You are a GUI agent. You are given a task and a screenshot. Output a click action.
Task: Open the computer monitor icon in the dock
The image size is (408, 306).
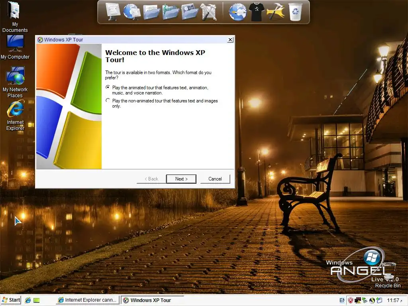click(113, 12)
